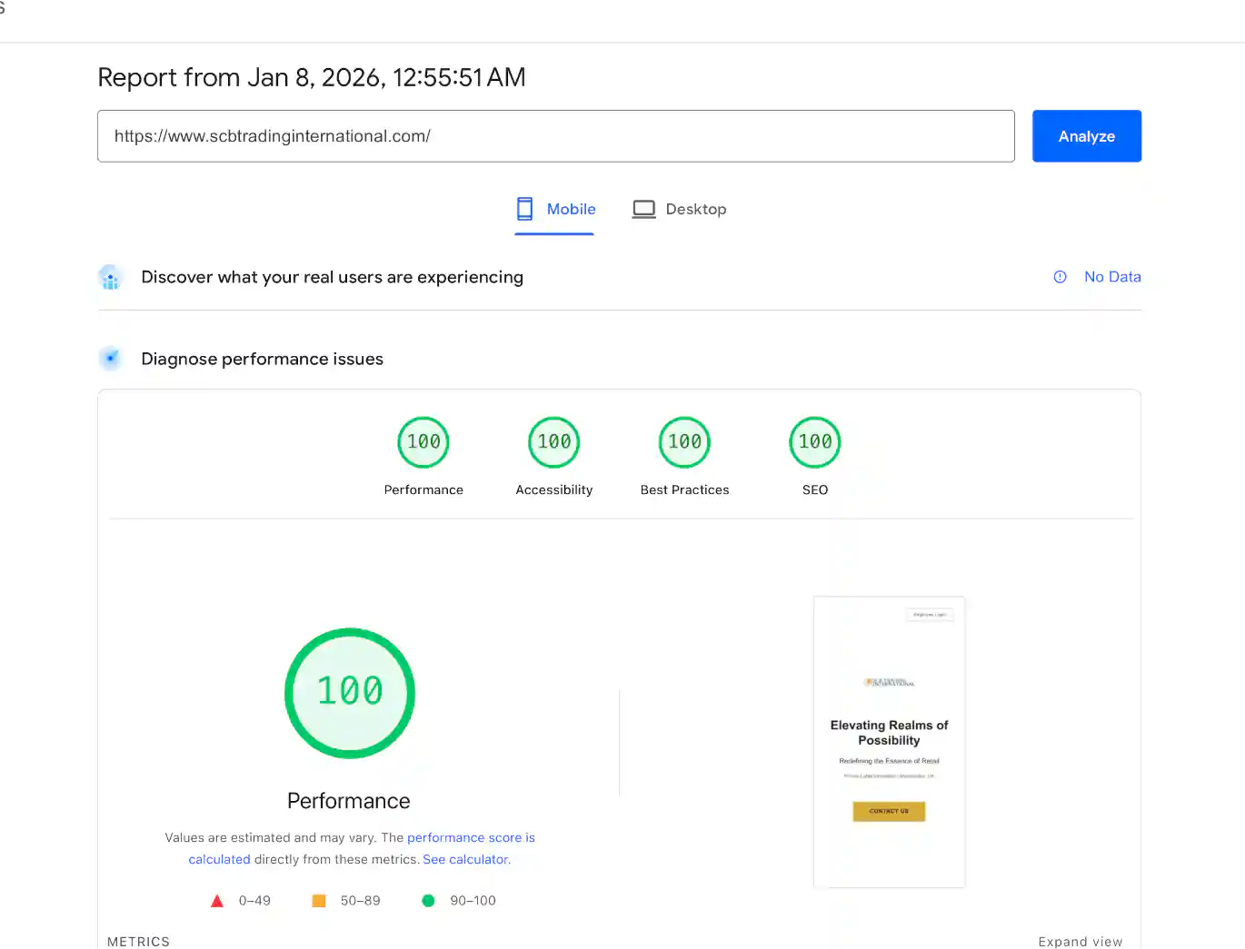Open the No Data link
The image size is (1245, 949).
[1112, 277]
